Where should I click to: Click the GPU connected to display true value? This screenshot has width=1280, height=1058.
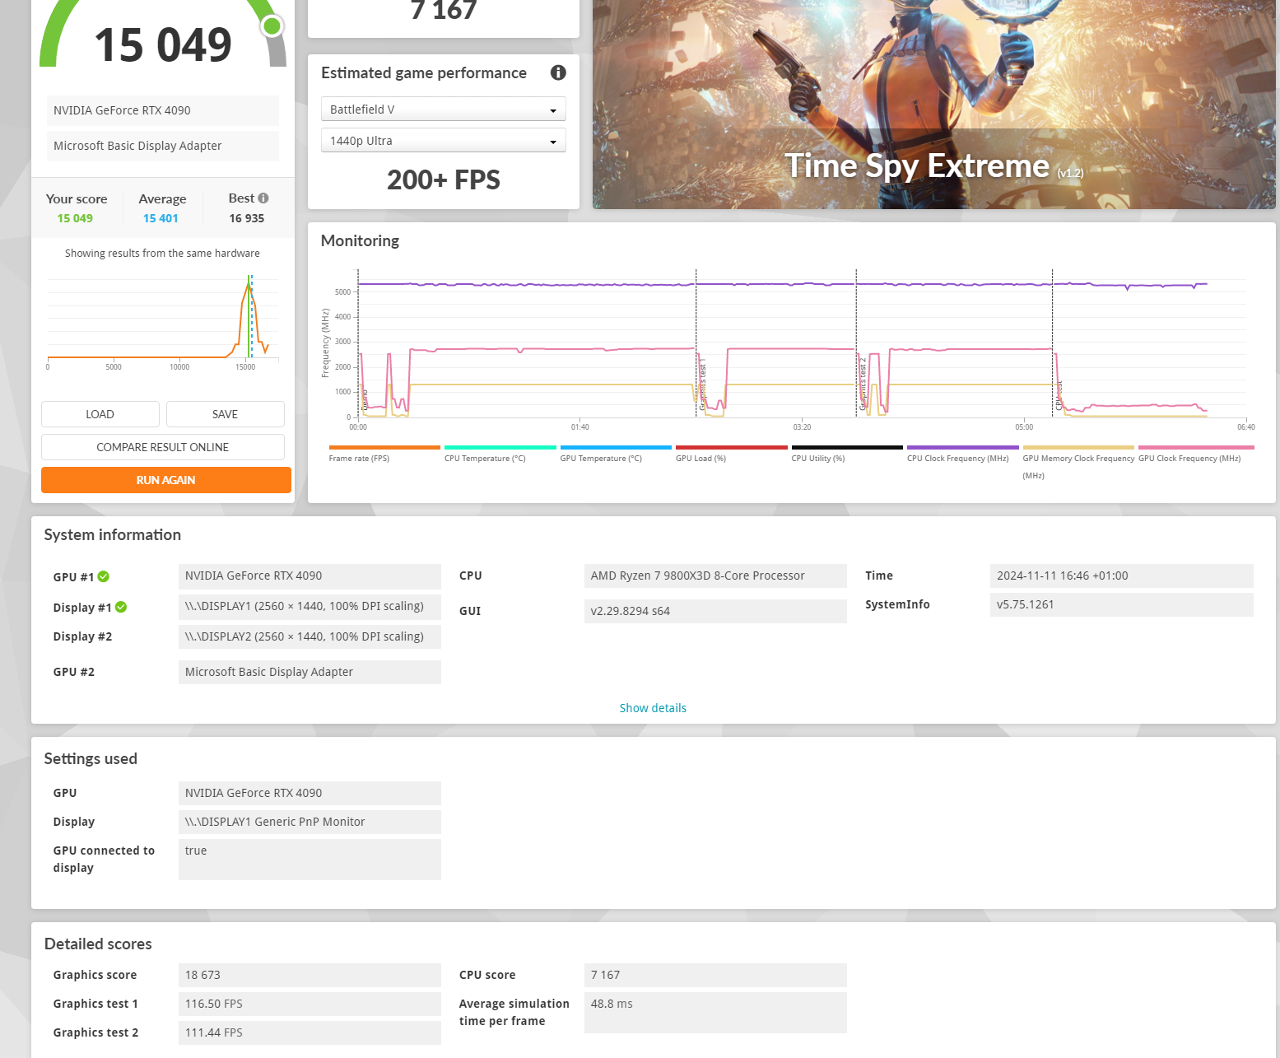tap(310, 860)
